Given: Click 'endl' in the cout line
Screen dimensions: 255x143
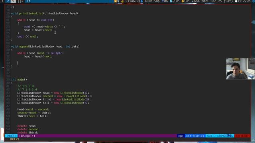Looking at the screenshot, I should [33, 37].
